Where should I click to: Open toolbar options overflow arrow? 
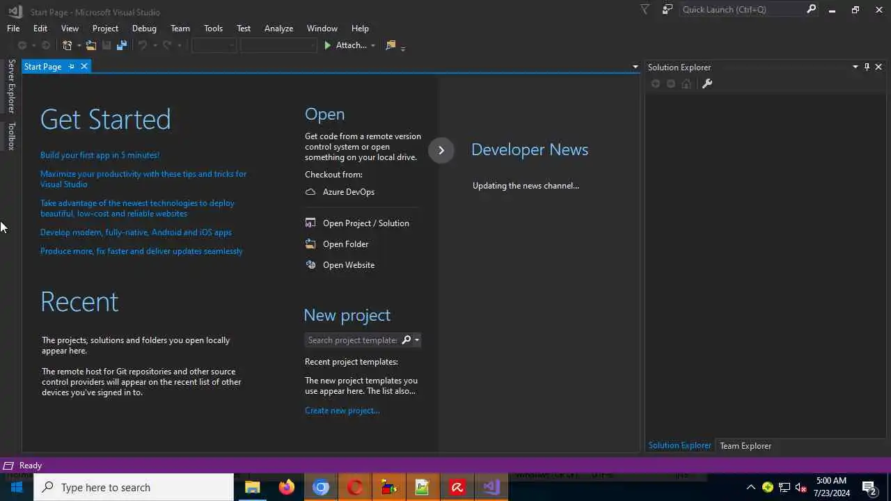pos(403,47)
